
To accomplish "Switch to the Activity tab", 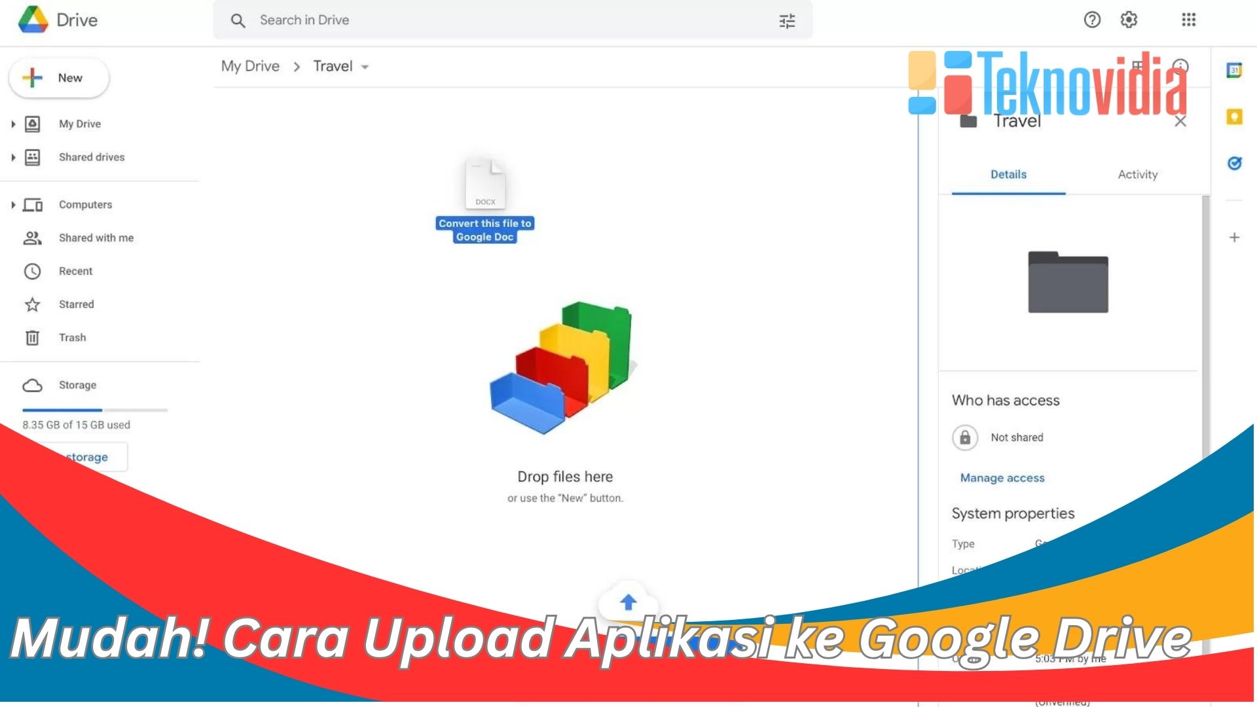I will [x=1137, y=173].
